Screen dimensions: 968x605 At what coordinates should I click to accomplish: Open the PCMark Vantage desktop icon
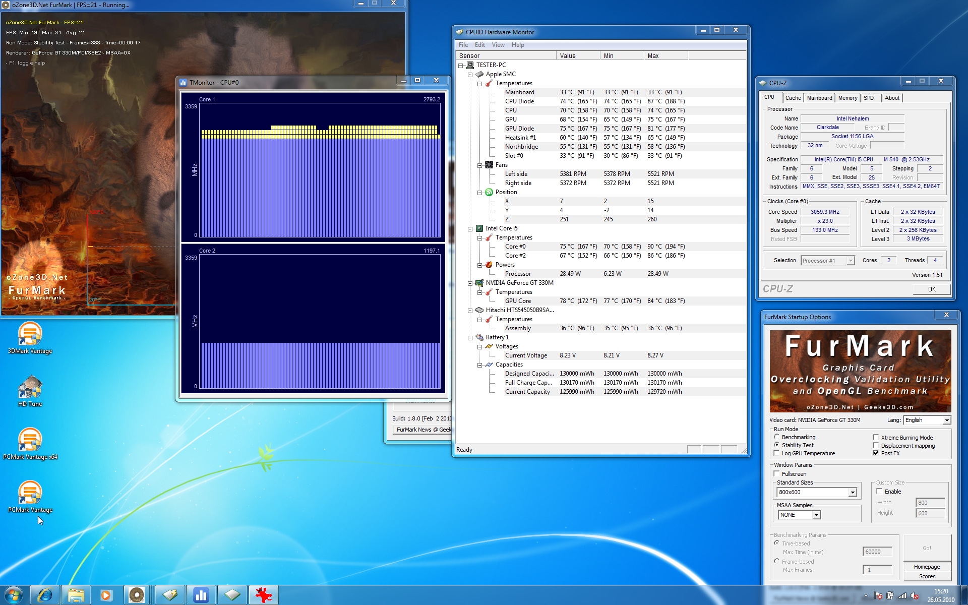(x=30, y=496)
